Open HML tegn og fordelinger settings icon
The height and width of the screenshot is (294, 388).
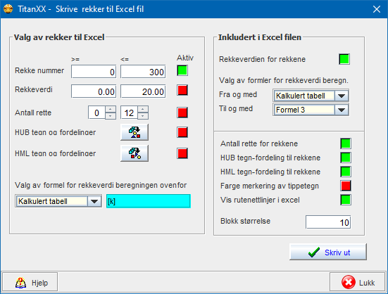tap(134, 153)
